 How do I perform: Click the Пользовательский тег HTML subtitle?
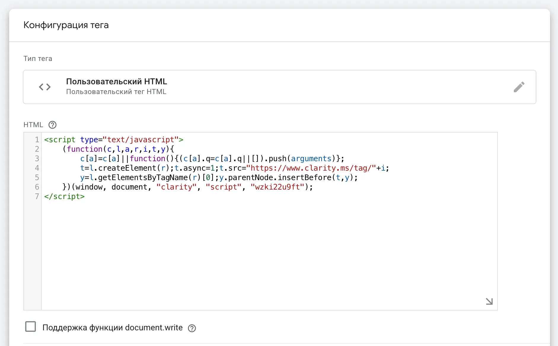pyautogui.click(x=116, y=92)
